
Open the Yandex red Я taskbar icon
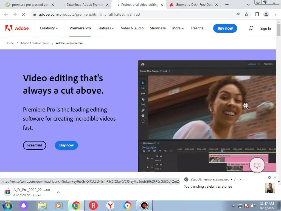tap(93, 206)
